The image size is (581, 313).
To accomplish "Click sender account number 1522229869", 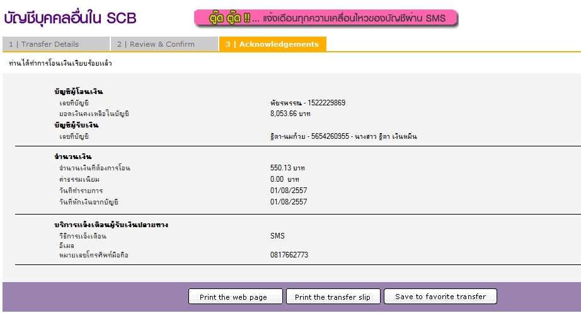I will point(326,103).
